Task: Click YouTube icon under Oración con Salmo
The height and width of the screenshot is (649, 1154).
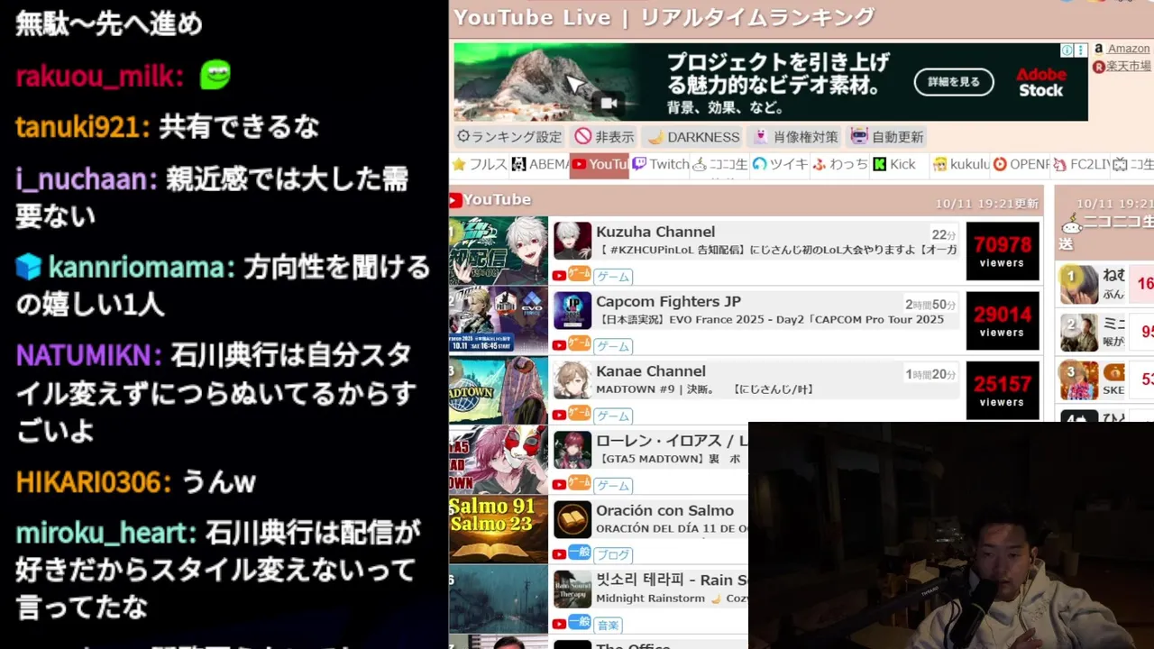Action: 559,554
